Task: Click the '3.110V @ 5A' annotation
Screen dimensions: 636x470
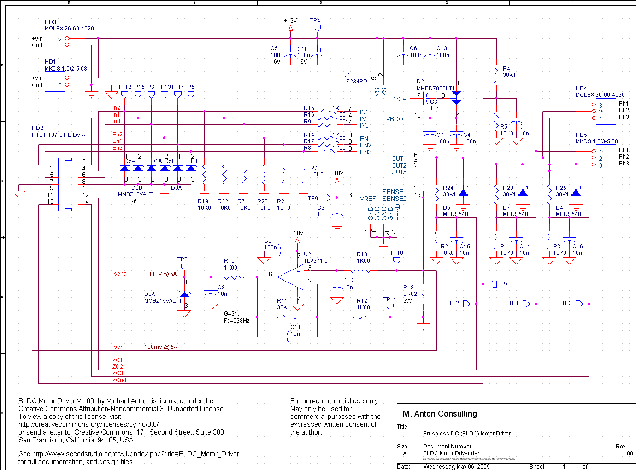Action: [x=160, y=274]
